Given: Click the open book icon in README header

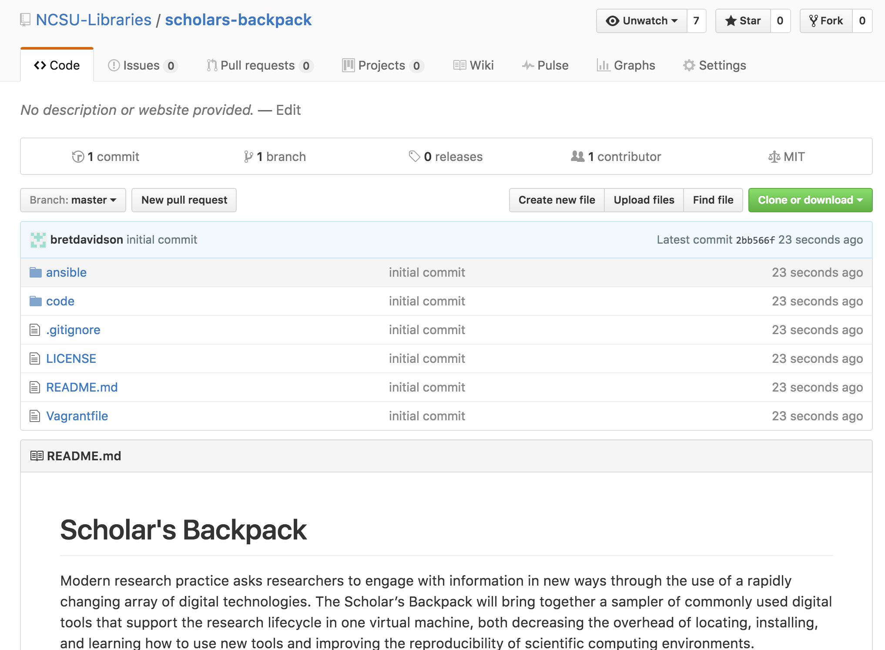Looking at the screenshot, I should (x=37, y=456).
